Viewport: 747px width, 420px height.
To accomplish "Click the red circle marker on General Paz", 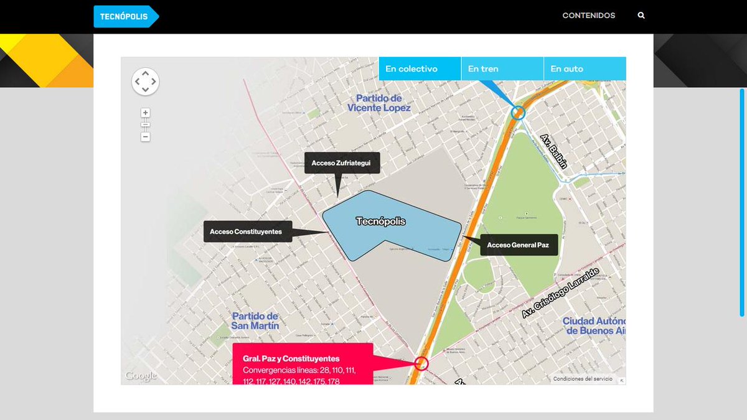I will point(421,363).
